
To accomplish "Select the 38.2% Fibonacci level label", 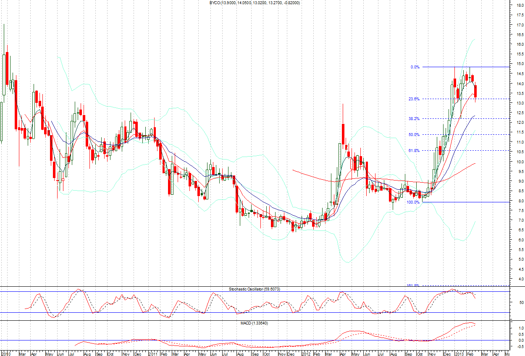I will click(x=414, y=119).
